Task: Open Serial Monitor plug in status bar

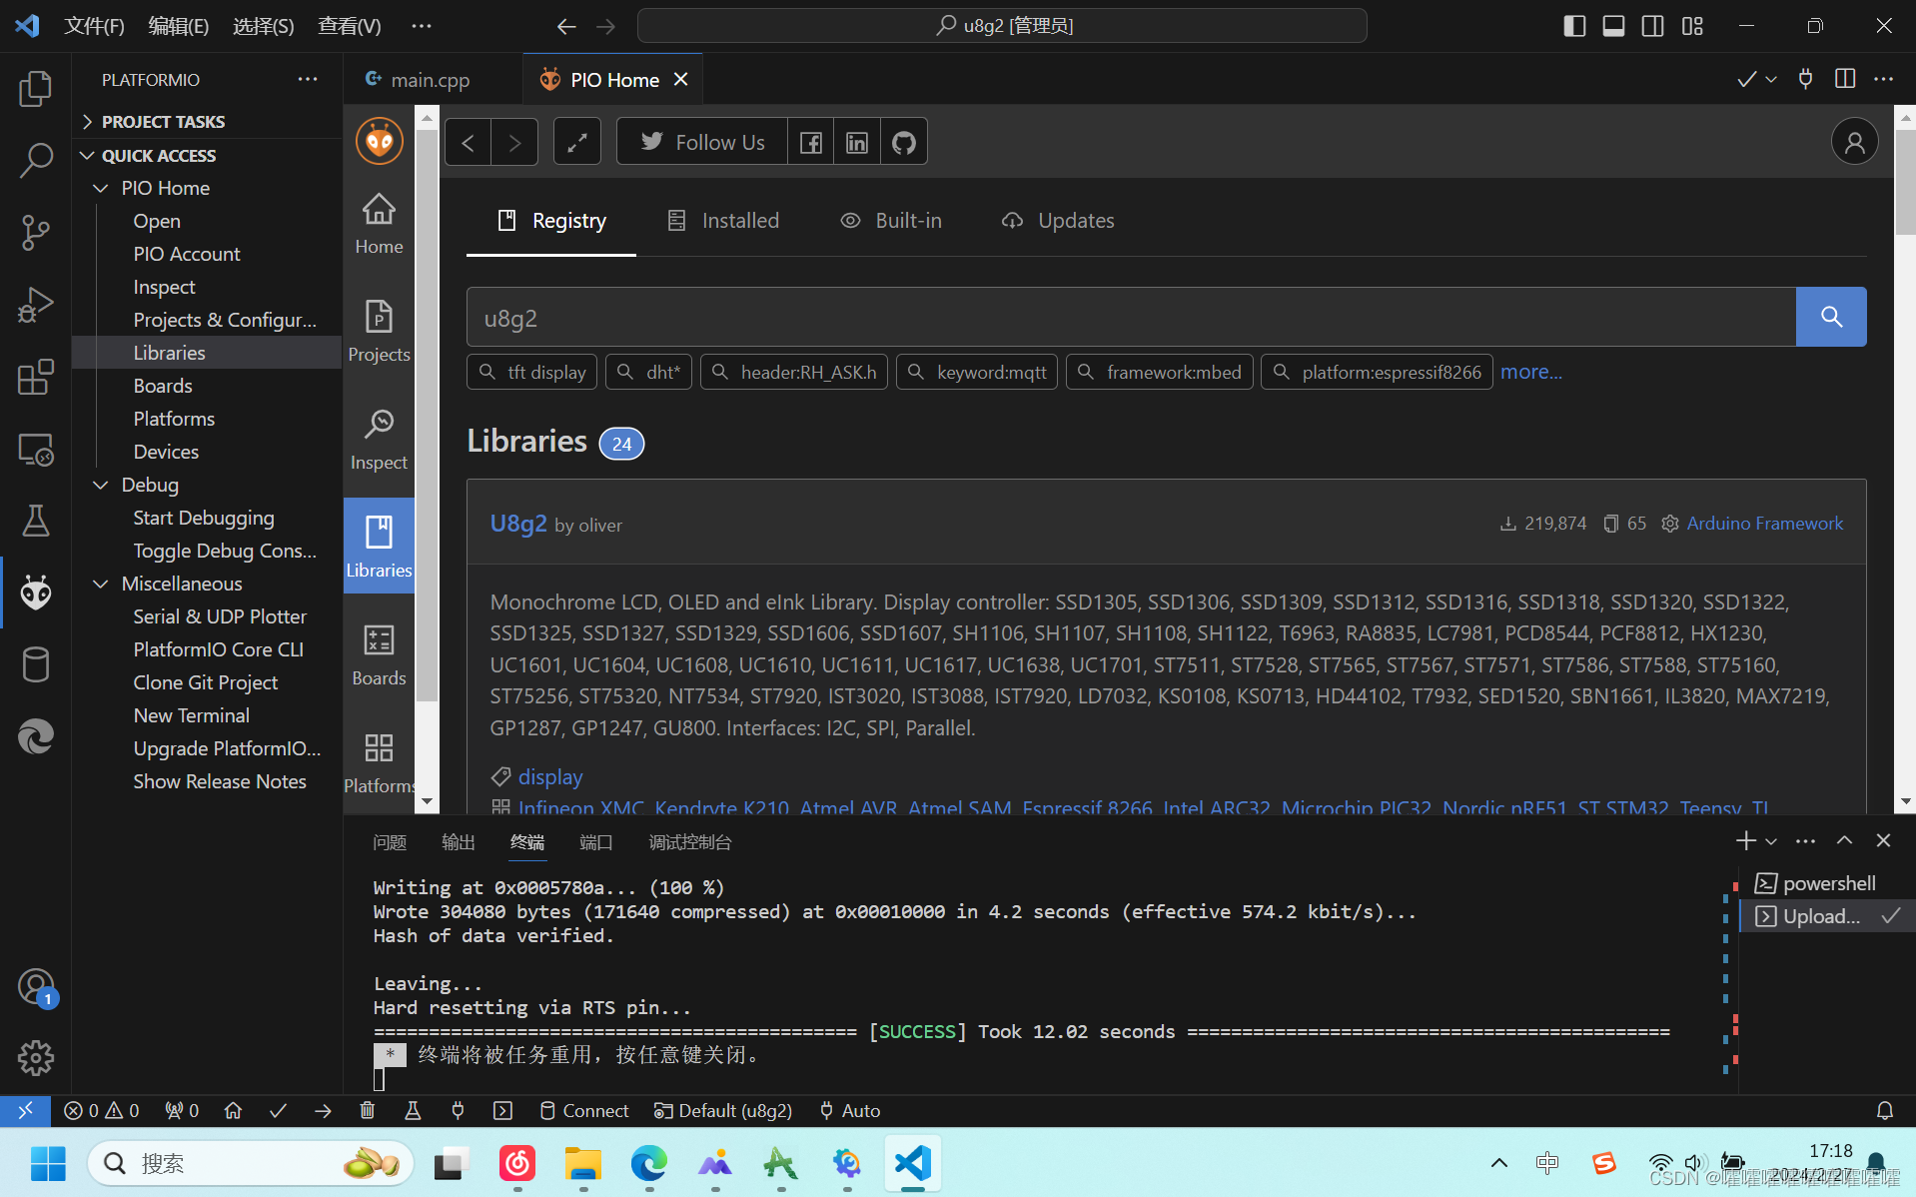Action: pyautogui.click(x=458, y=1110)
